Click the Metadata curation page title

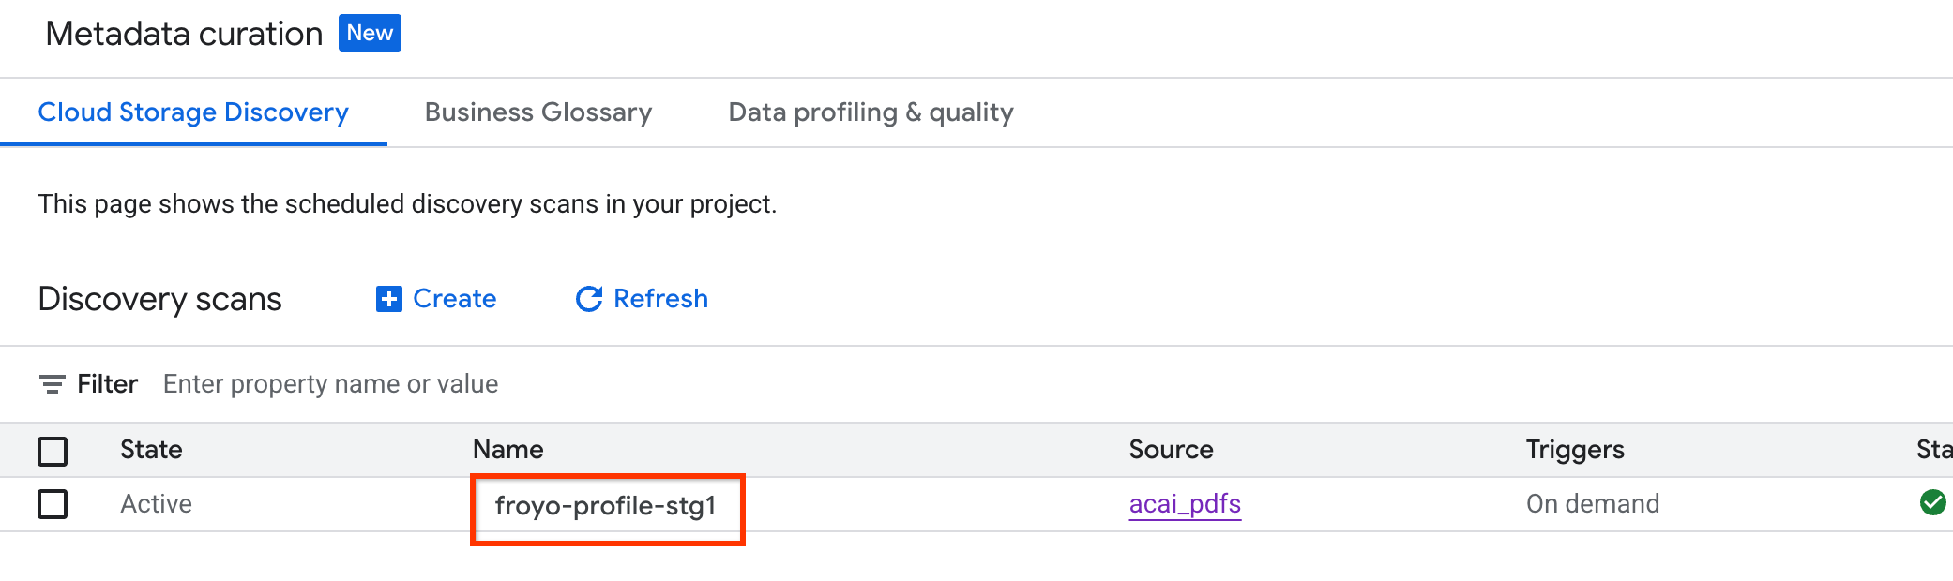click(184, 33)
